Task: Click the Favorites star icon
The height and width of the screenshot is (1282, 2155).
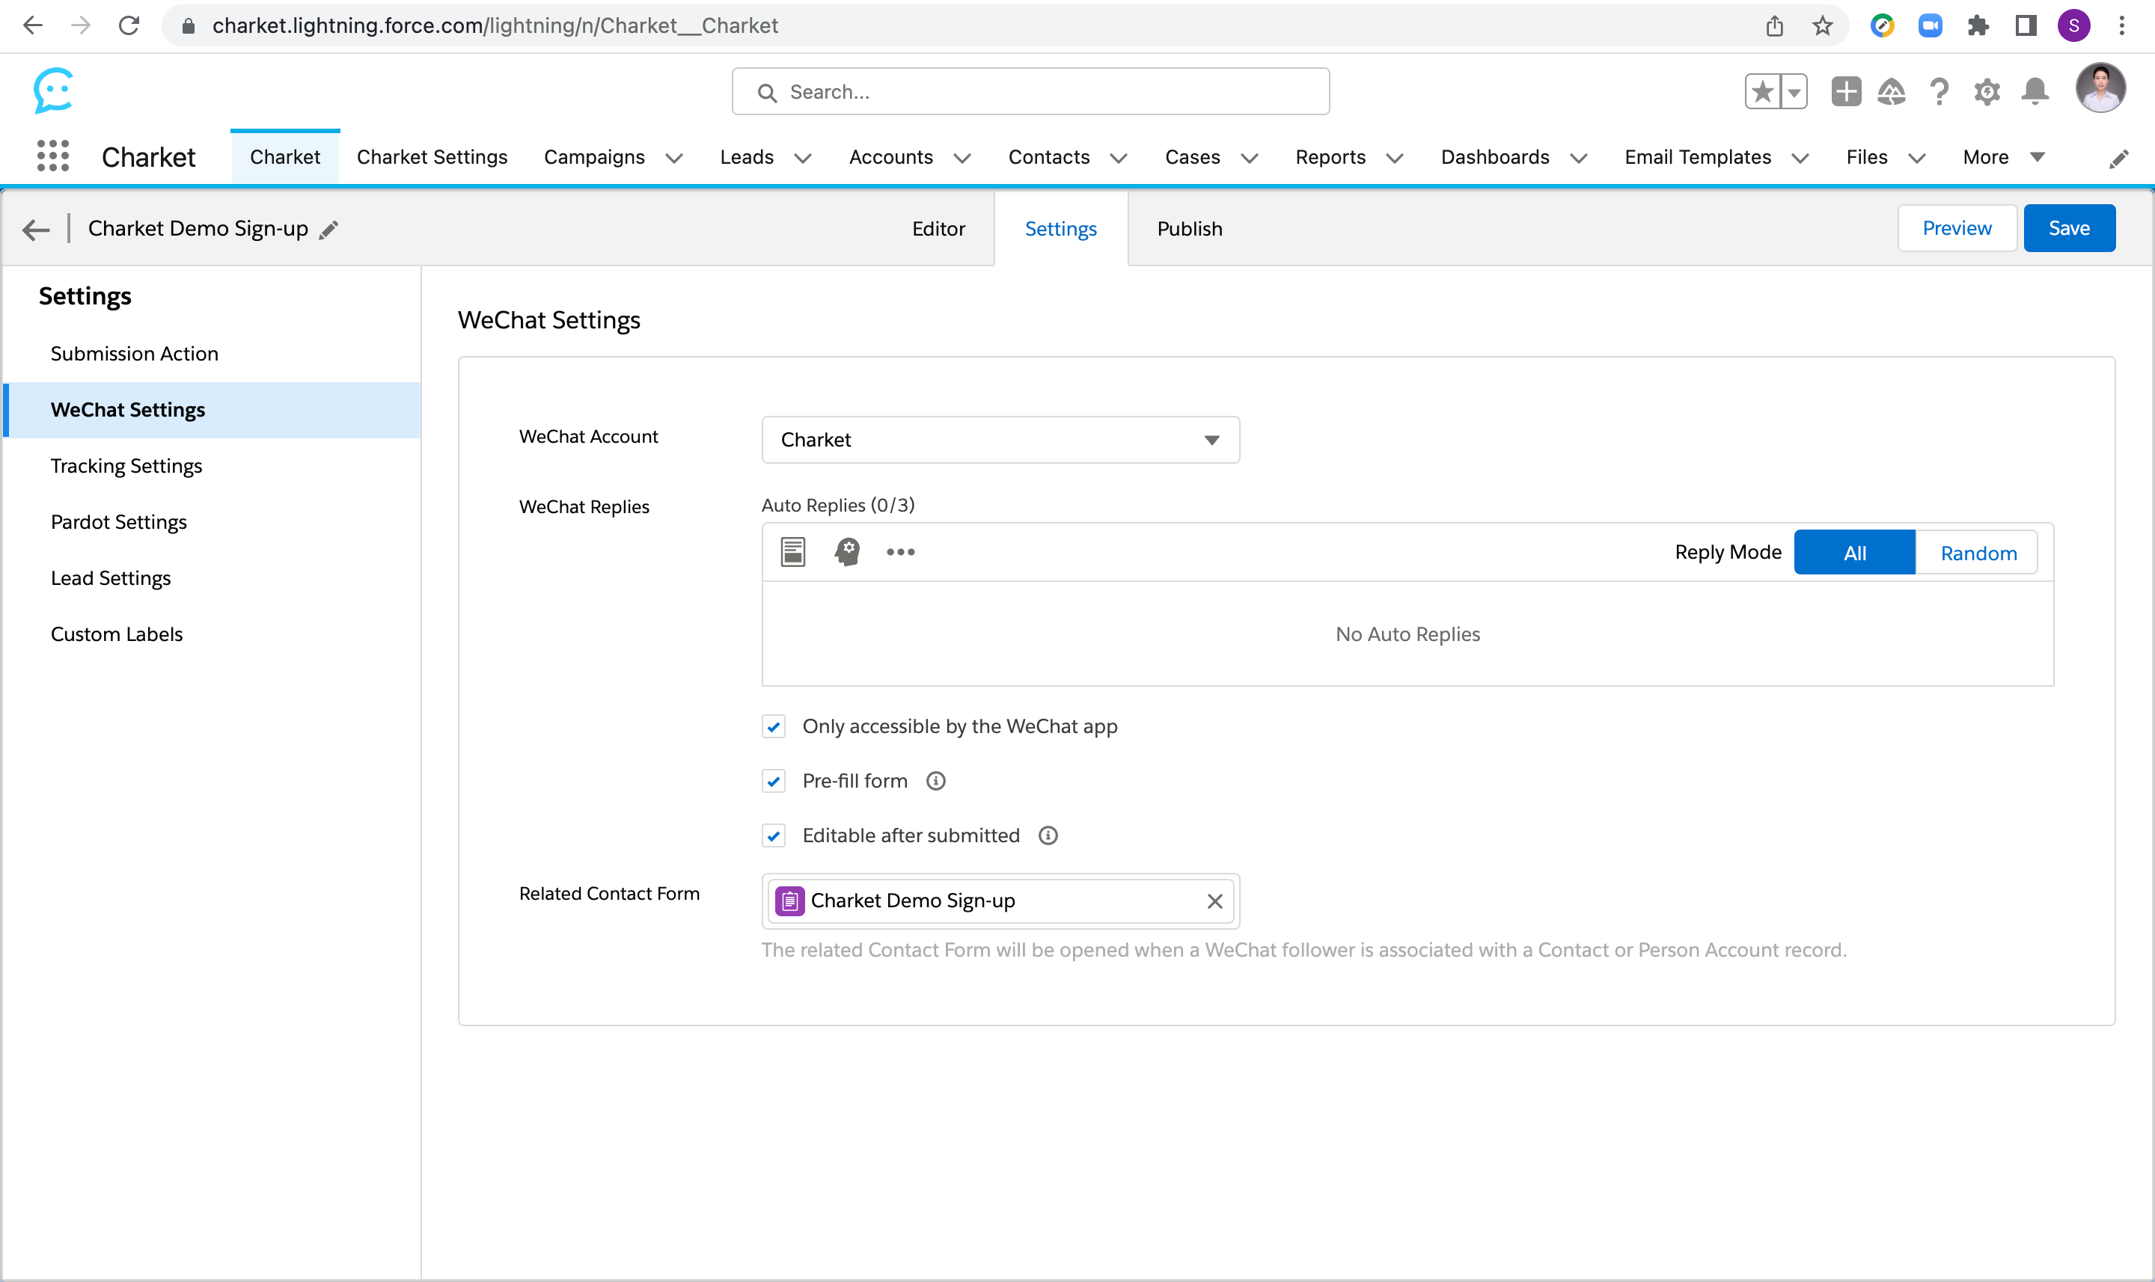Action: [1763, 91]
